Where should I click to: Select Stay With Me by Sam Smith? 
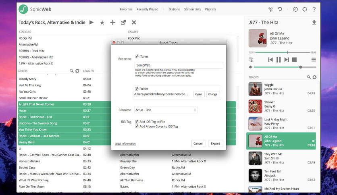[281, 158]
